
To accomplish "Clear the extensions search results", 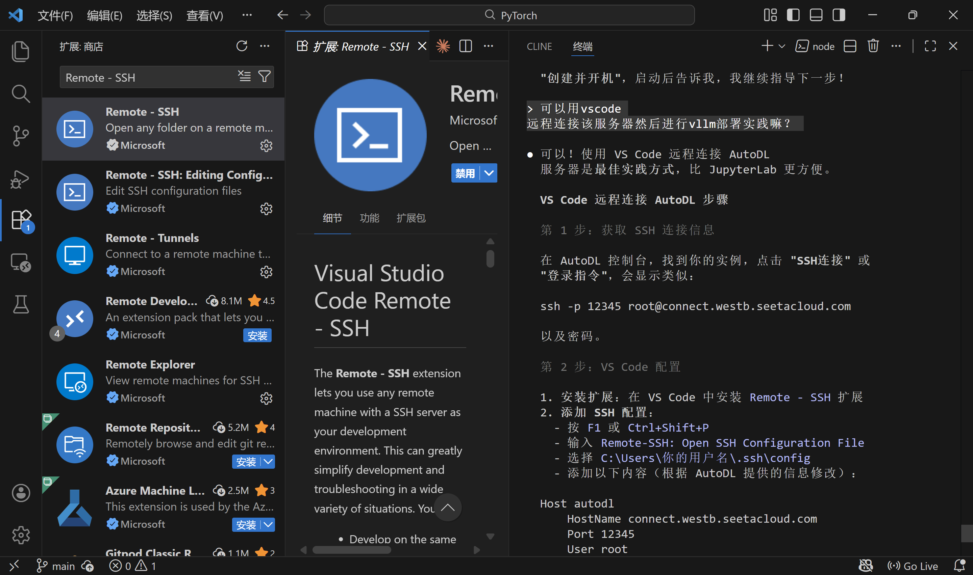I will pyautogui.click(x=244, y=76).
